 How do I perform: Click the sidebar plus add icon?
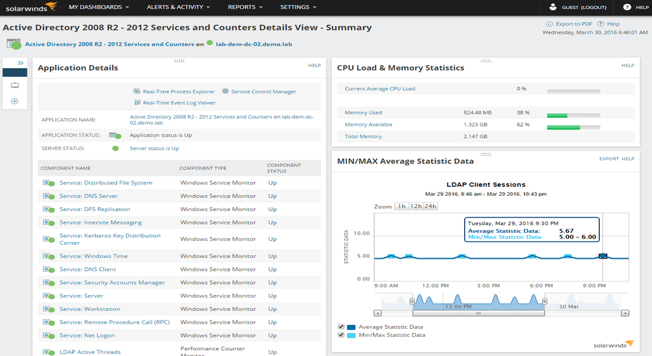(x=15, y=101)
